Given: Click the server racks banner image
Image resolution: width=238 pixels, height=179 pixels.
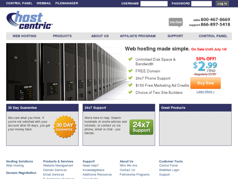Looking at the screenshot, I should 66,72.
